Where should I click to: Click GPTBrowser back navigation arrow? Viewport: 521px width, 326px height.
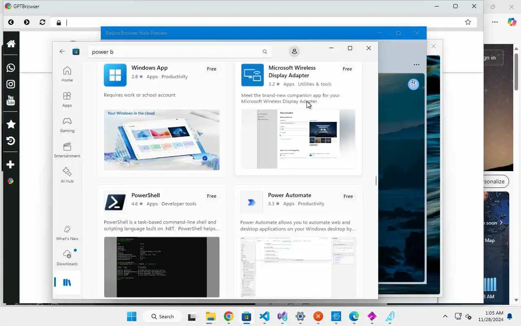11,22
